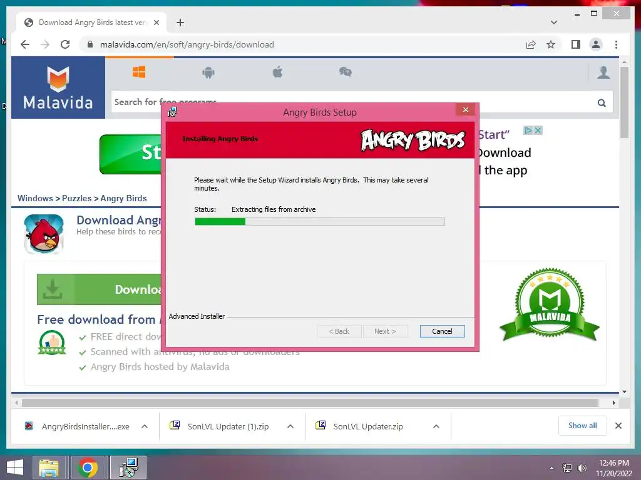Close the ad with the X icon
The height and width of the screenshot is (480, 641).
(538, 130)
